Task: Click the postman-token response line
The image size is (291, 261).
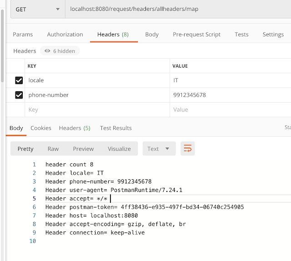Action: (145, 207)
